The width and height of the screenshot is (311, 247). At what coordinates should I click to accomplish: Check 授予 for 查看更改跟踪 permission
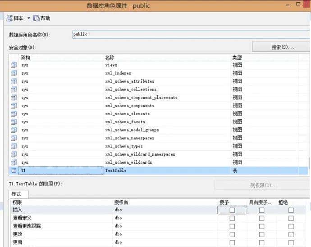tap(232, 226)
